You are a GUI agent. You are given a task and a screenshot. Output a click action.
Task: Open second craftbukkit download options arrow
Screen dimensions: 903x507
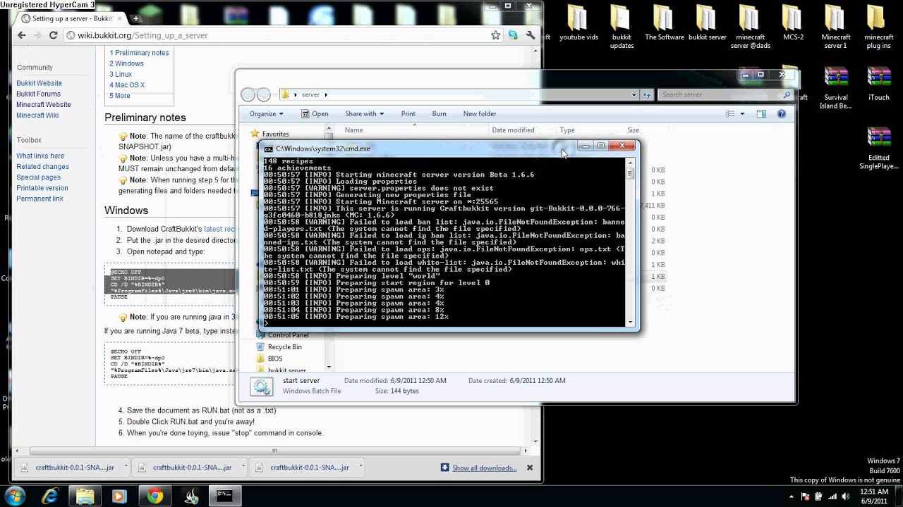[244, 467]
